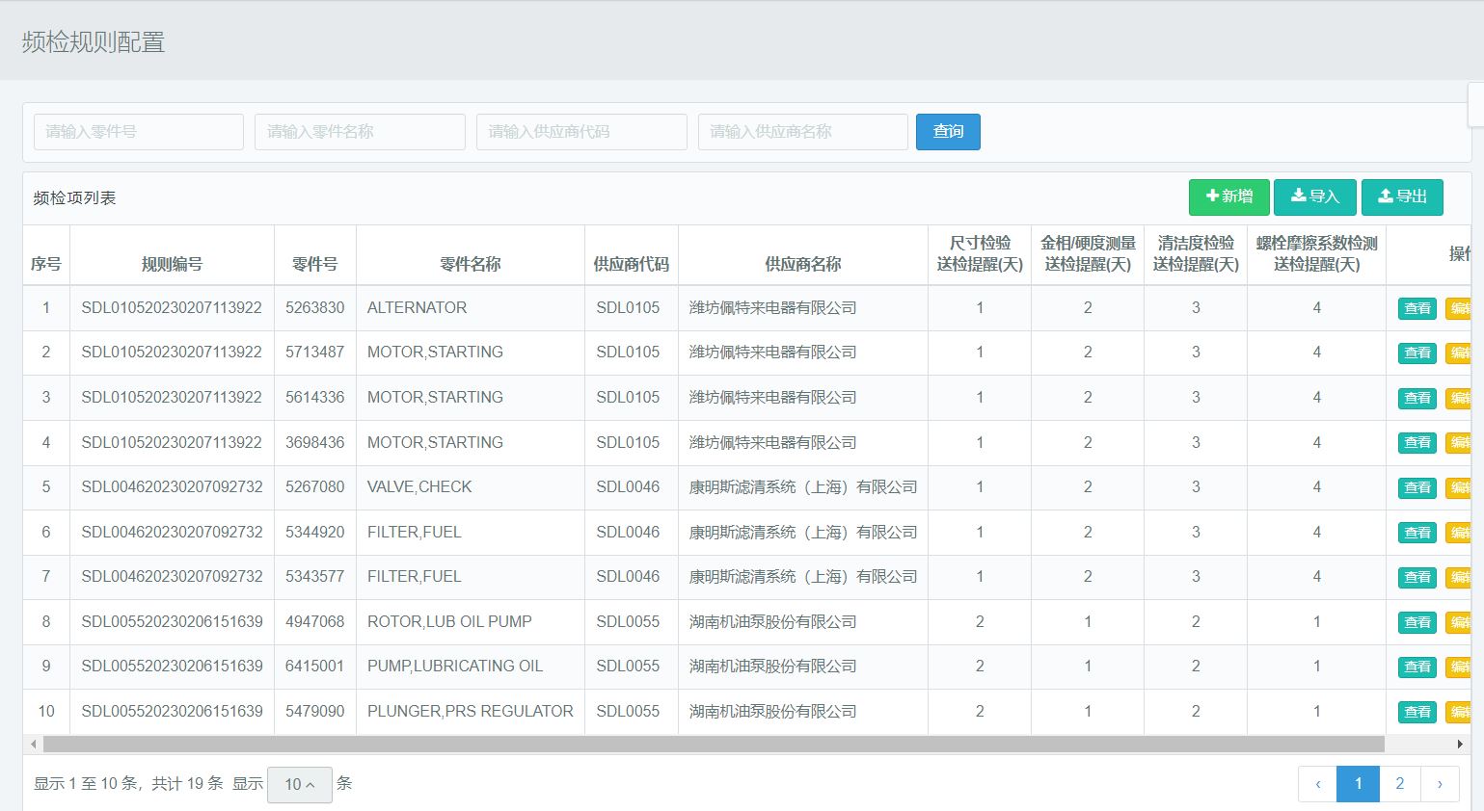Image resolution: width=1484 pixels, height=811 pixels.
Task: Click yellow edit button for ALTERNATOR row
Action: (1458, 308)
